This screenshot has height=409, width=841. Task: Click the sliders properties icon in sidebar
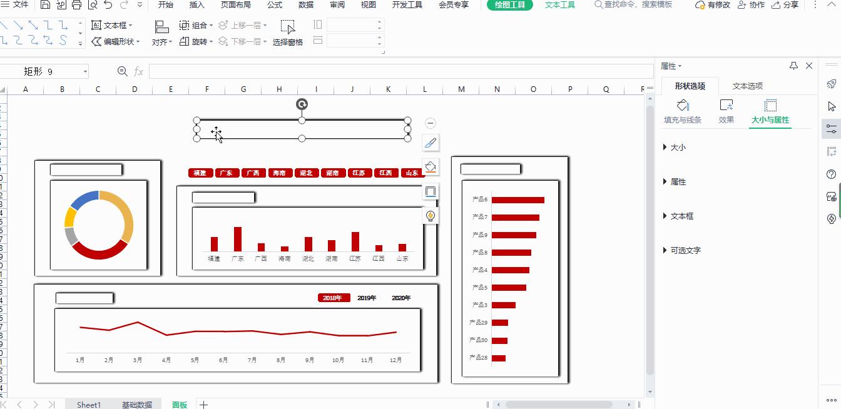(x=832, y=129)
